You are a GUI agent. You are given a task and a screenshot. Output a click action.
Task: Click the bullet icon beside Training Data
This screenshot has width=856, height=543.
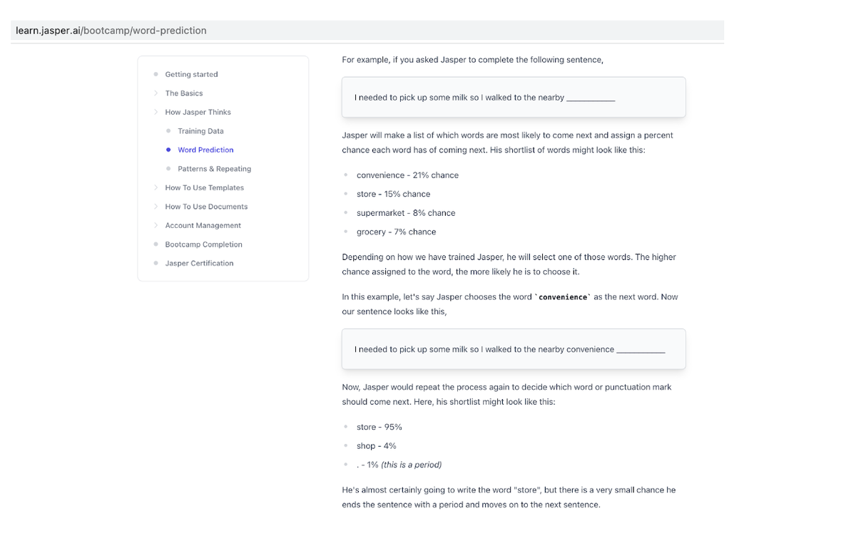[168, 131]
